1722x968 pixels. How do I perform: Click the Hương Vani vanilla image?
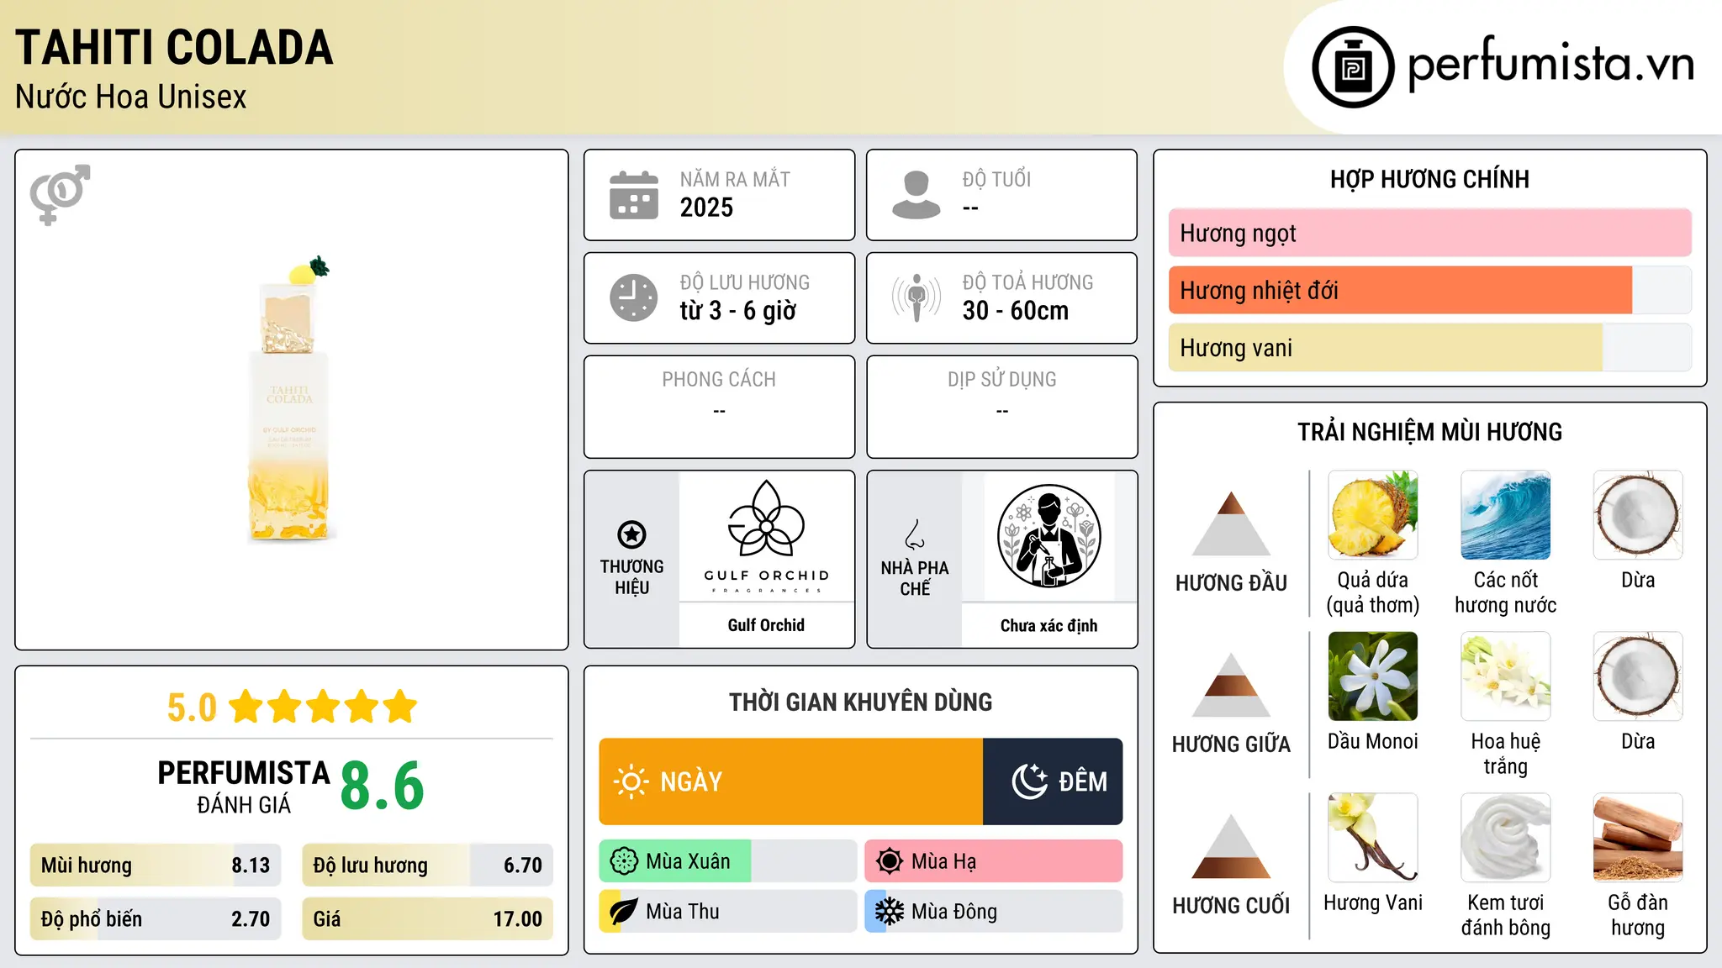click(1373, 838)
